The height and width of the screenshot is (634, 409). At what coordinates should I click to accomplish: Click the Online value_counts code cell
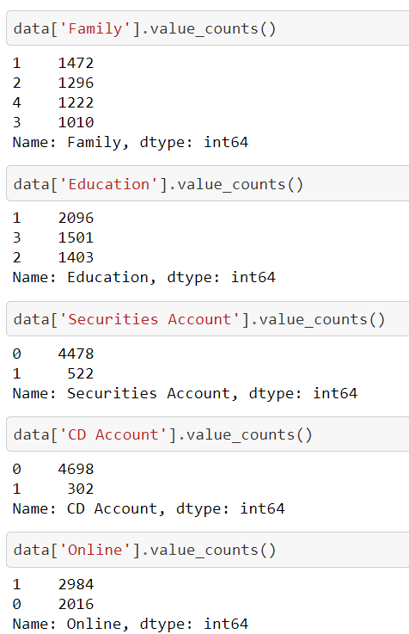(208, 550)
